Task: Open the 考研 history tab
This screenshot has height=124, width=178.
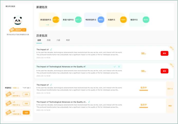Action: point(68,40)
